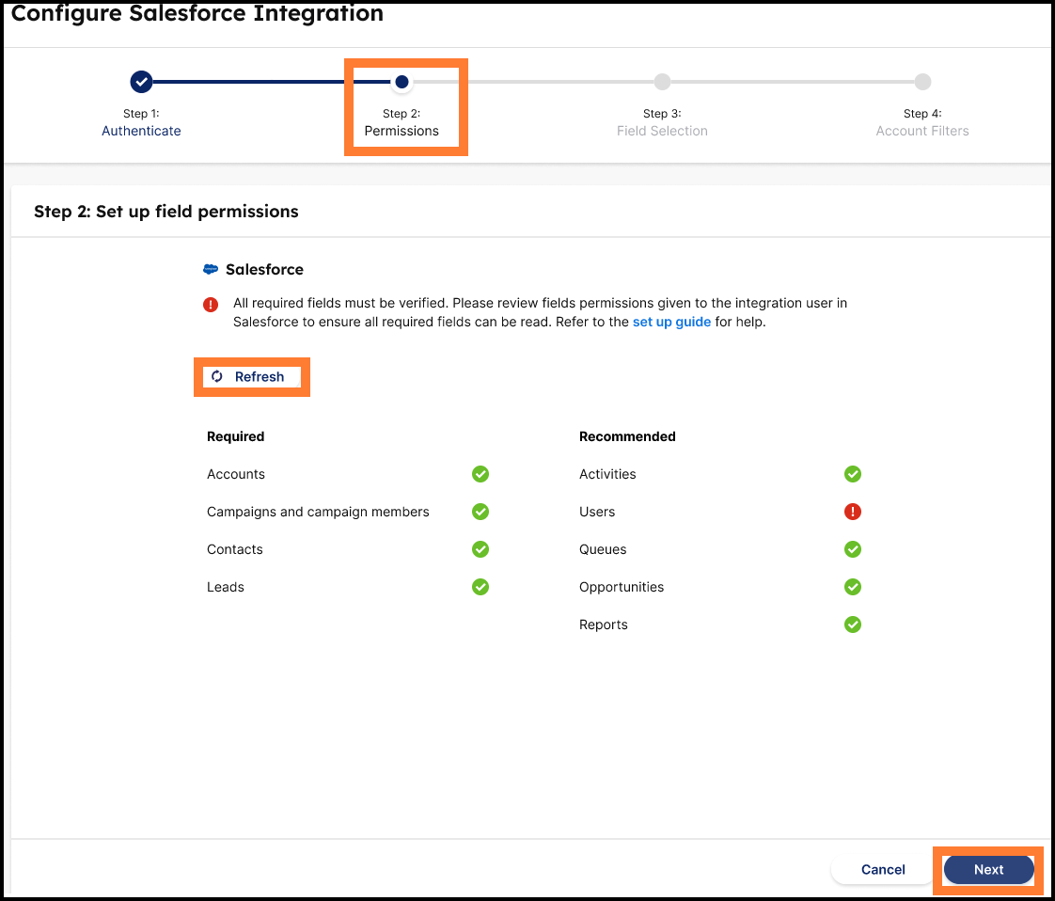Click the Activities recommended field label

click(x=607, y=474)
